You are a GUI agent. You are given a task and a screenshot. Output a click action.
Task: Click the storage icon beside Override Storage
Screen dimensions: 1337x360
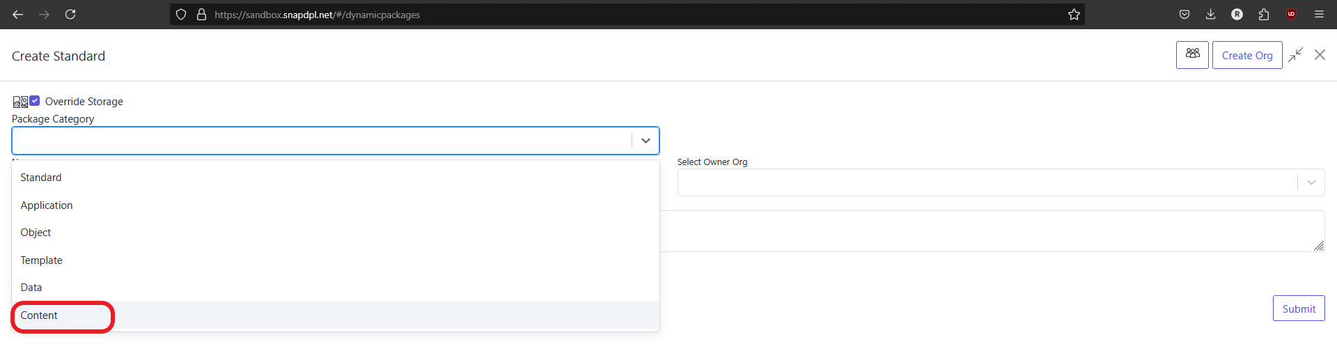(x=20, y=102)
